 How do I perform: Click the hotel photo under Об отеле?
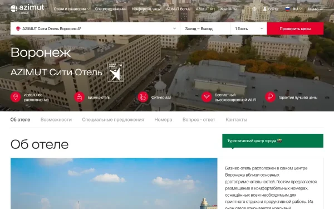114,183
